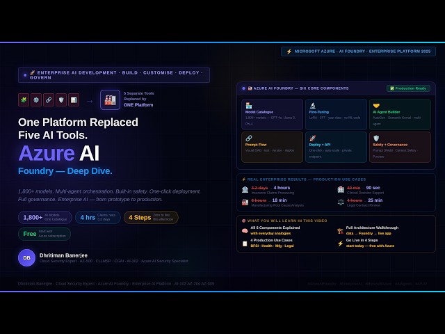The height and width of the screenshot is (334, 445).
Task: Click the rocket icon in Enterprise AI Development banner
Action: (33, 72)
